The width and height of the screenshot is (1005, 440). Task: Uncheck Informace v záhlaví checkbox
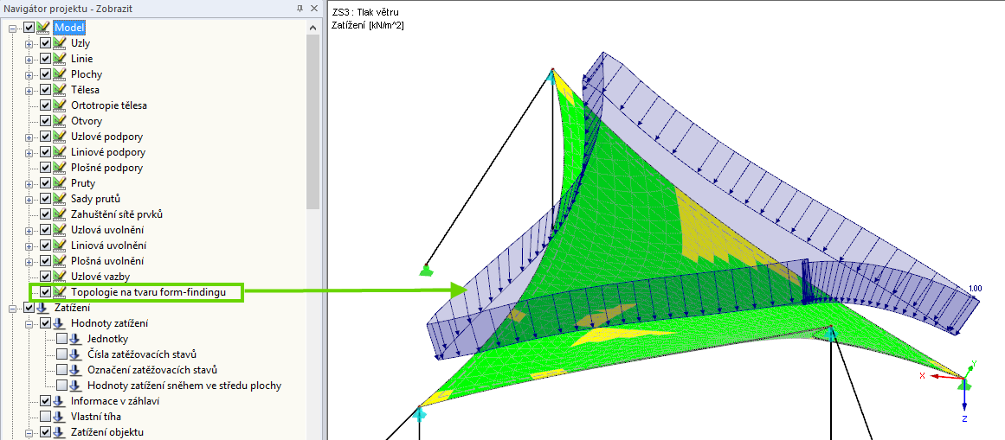[46, 401]
